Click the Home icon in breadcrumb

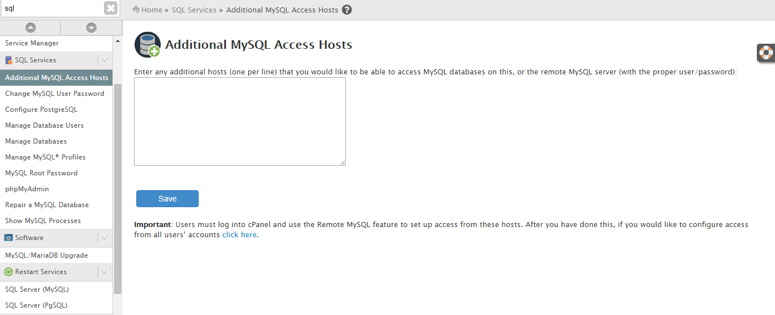coord(136,10)
